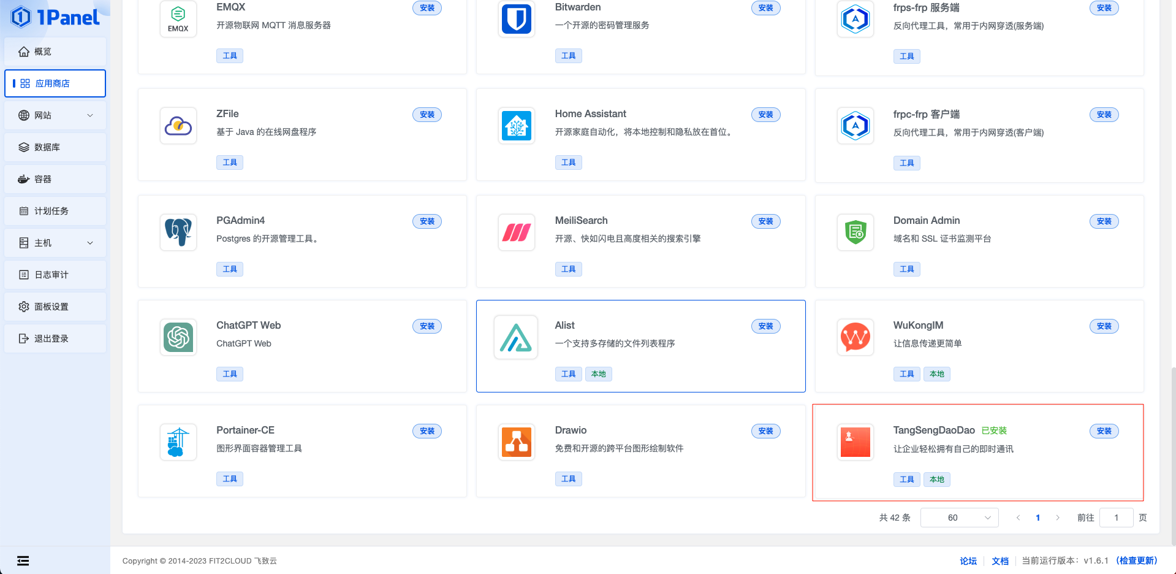
Task: Collapse sidebar using bottom-left menu icon
Action: pos(23,561)
